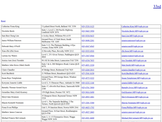Select address 5 Lydiard Street North, Ballarat
The height and width of the screenshot is (122, 162).
coord(59,27)
